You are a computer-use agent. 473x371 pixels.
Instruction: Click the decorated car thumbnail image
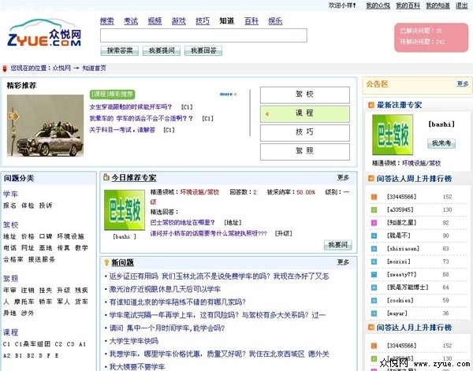tap(44, 125)
